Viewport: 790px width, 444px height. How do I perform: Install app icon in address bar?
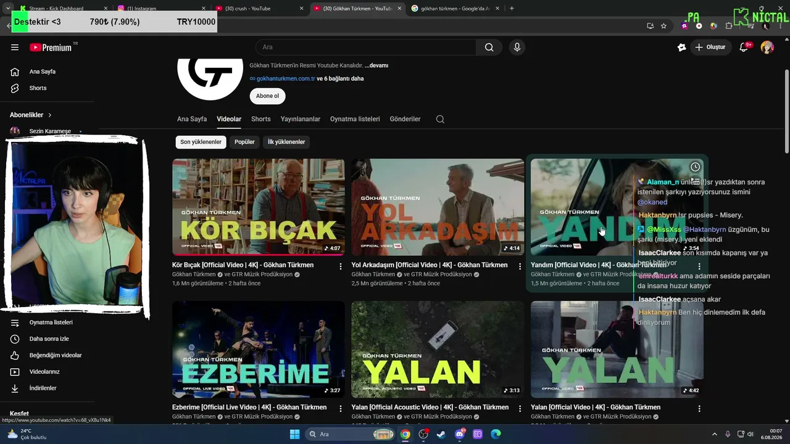click(x=650, y=26)
